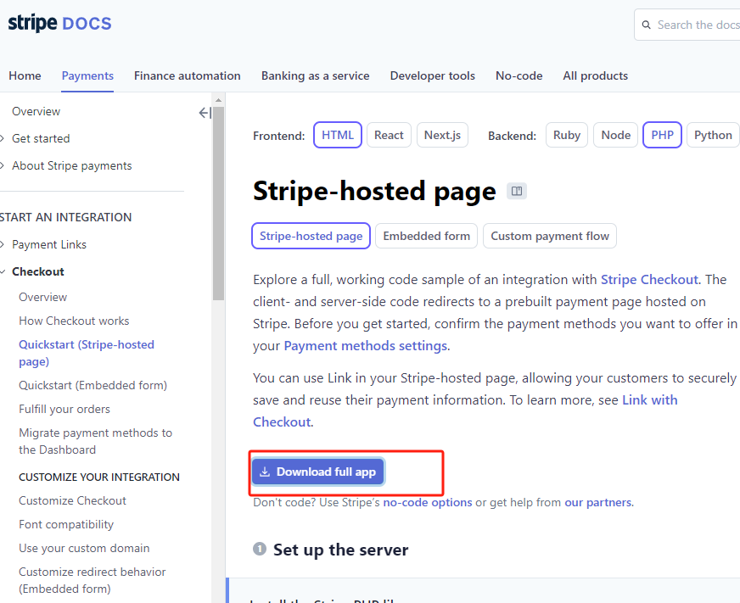Click the book icon beside Stripe-hosted page heading
Viewport: 740px width, 603px height.
click(x=517, y=191)
